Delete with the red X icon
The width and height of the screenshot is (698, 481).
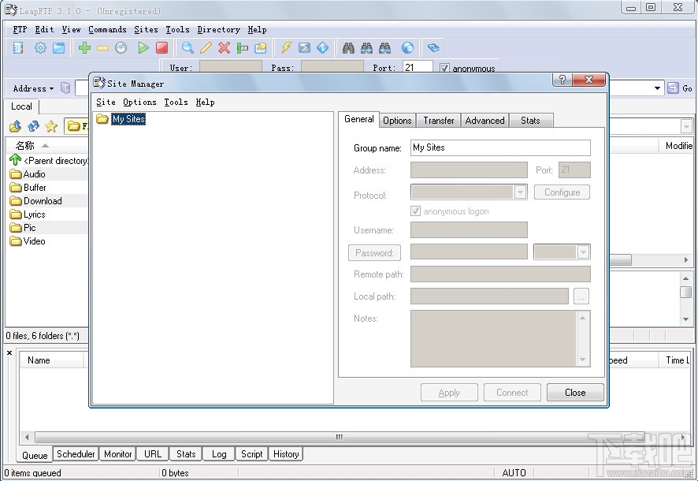point(224,47)
